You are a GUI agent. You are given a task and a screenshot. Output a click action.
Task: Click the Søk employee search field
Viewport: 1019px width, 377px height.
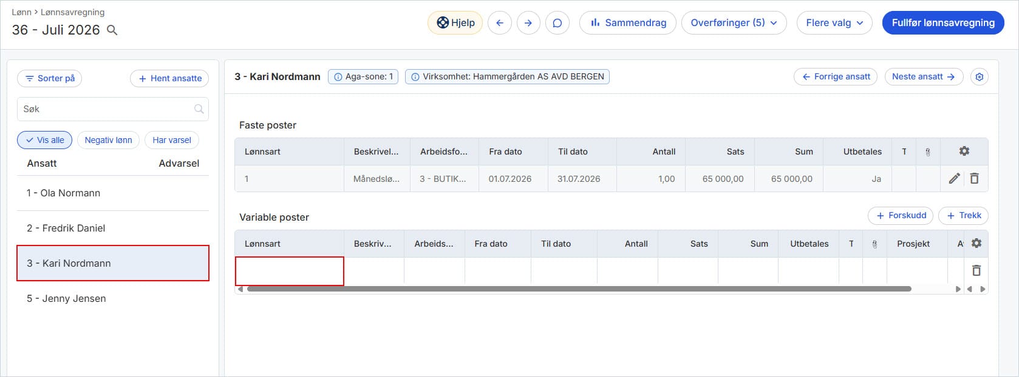click(x=113, y=109)
